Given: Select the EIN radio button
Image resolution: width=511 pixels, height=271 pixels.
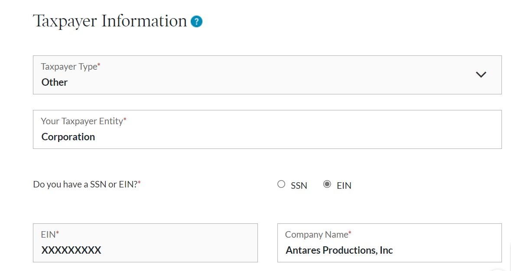Looking at the screenshot, I should click(327, 184).
